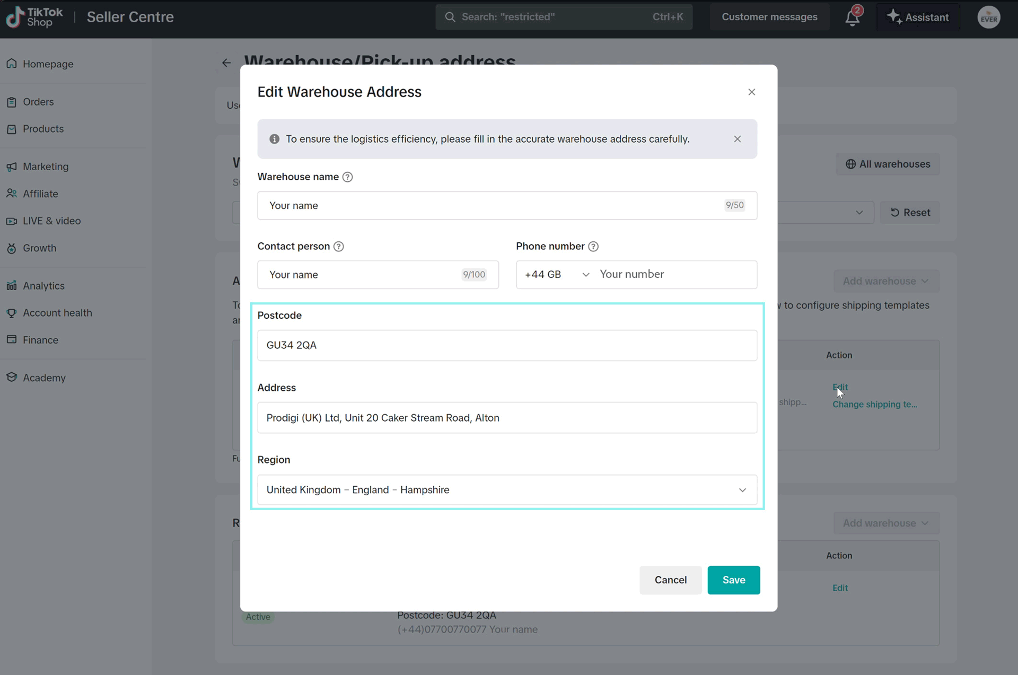Expand the Add warehouse dropdown
Screen dimensions: 1018x675
tap(886, 281)
